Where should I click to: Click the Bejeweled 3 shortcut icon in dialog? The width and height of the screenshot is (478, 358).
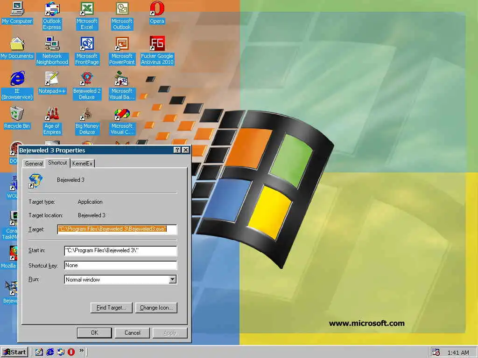coord(35,181)
